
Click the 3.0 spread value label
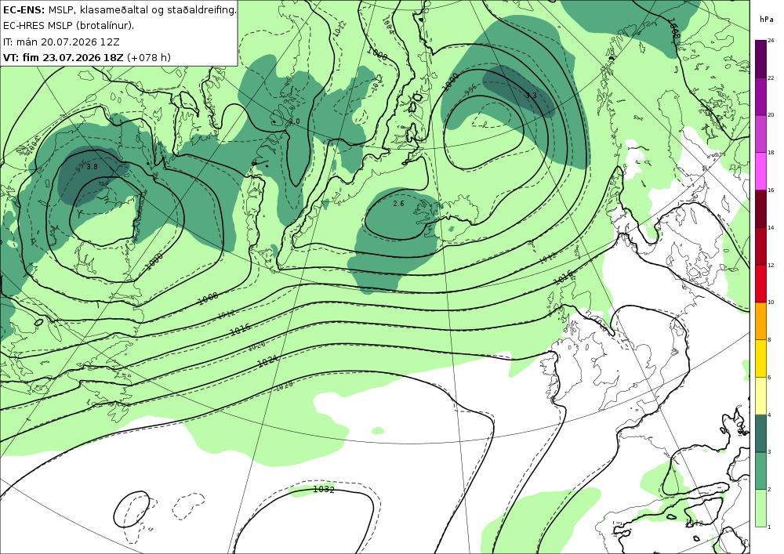click(x=295, y=121)
